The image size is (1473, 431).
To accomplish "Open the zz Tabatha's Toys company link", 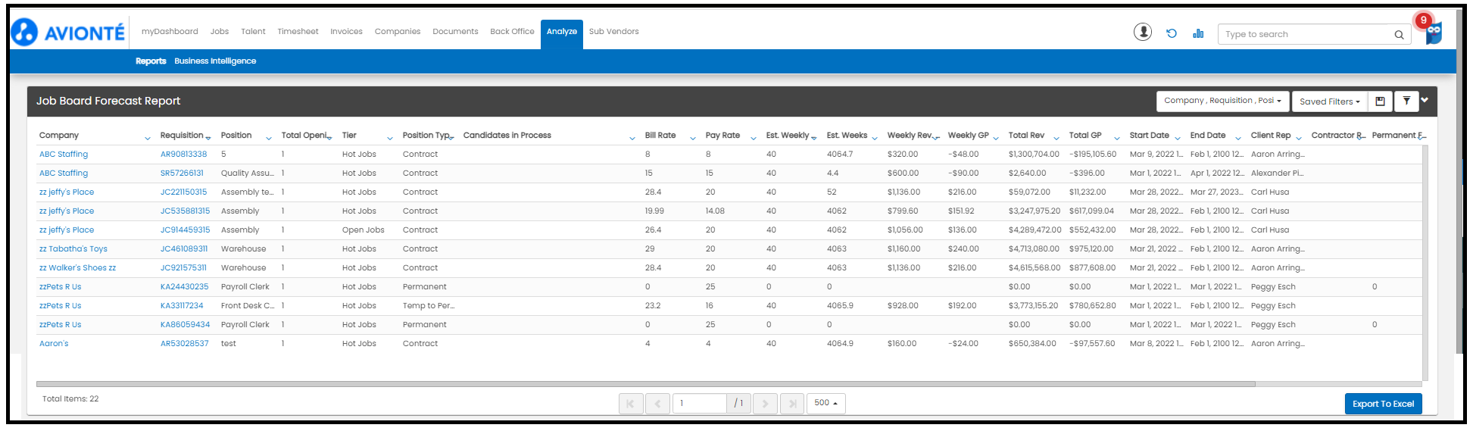I will 73,249.
